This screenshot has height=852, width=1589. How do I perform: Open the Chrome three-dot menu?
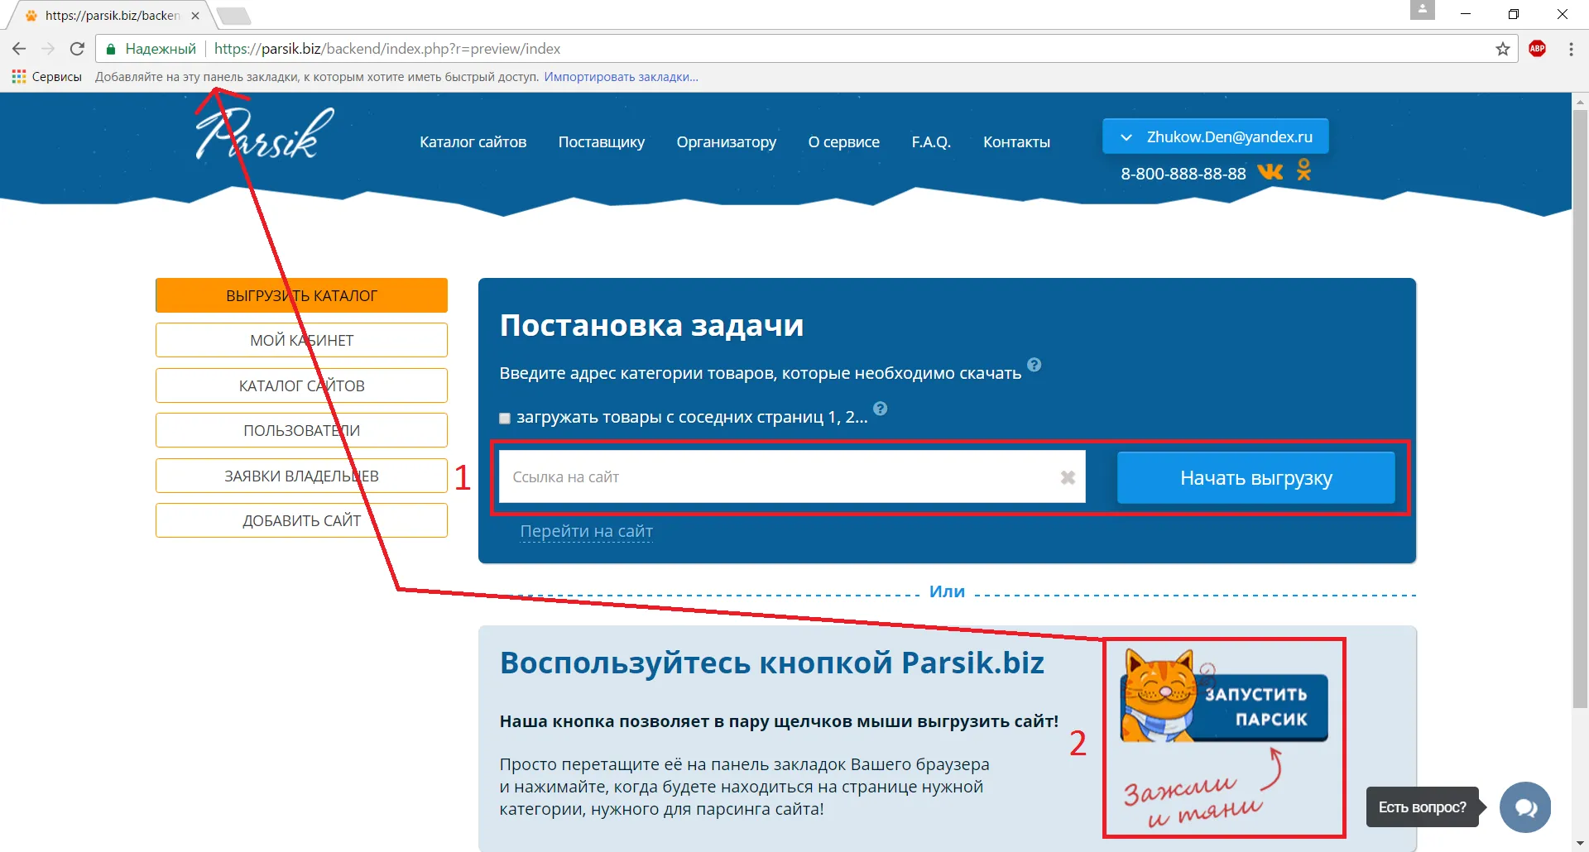(x=1571, y=49)
